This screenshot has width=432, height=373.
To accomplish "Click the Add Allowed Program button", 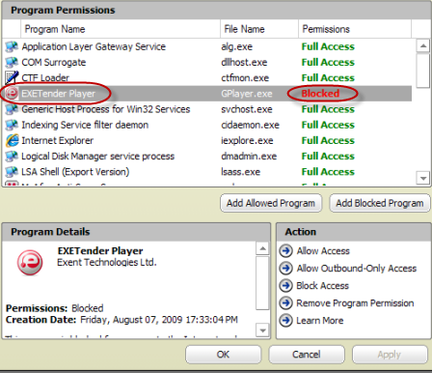I will [x=271, y=203].
